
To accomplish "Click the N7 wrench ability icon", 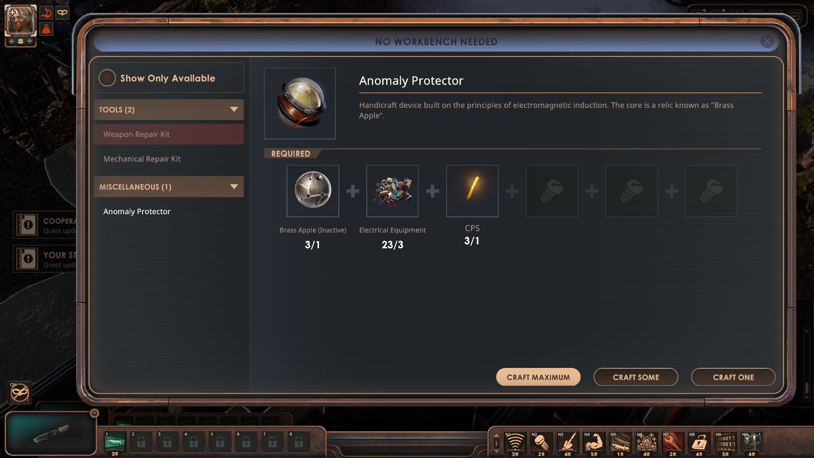I will [673, 442].
